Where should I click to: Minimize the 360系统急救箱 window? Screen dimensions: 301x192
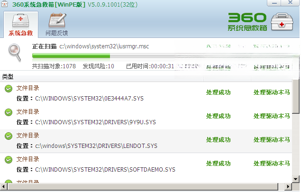coord(274,3)
